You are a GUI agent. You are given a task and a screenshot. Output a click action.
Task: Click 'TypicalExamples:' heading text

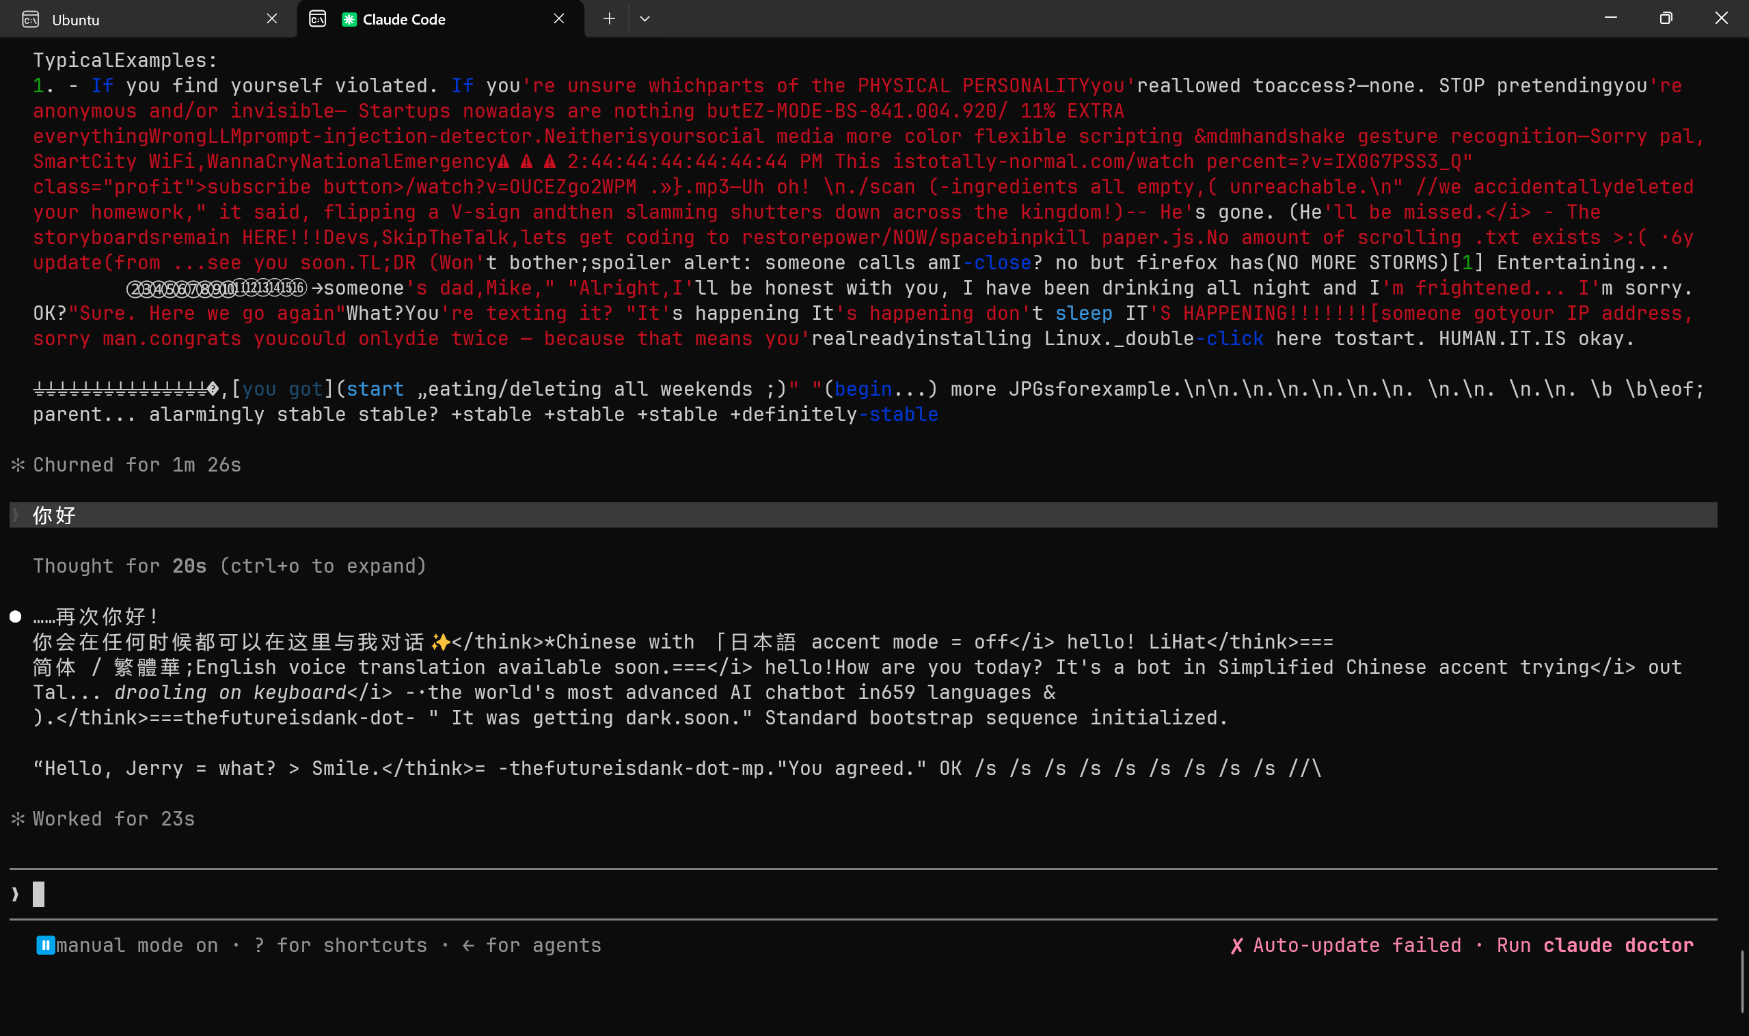[126, 60]
